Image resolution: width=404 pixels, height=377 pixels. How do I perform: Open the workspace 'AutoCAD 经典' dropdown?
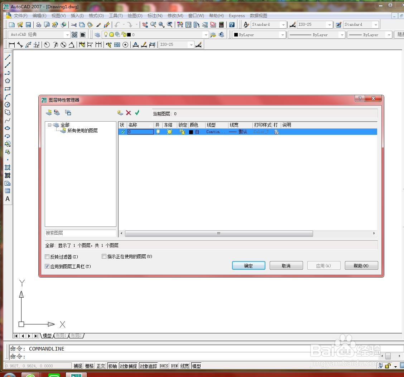point(67,34)
